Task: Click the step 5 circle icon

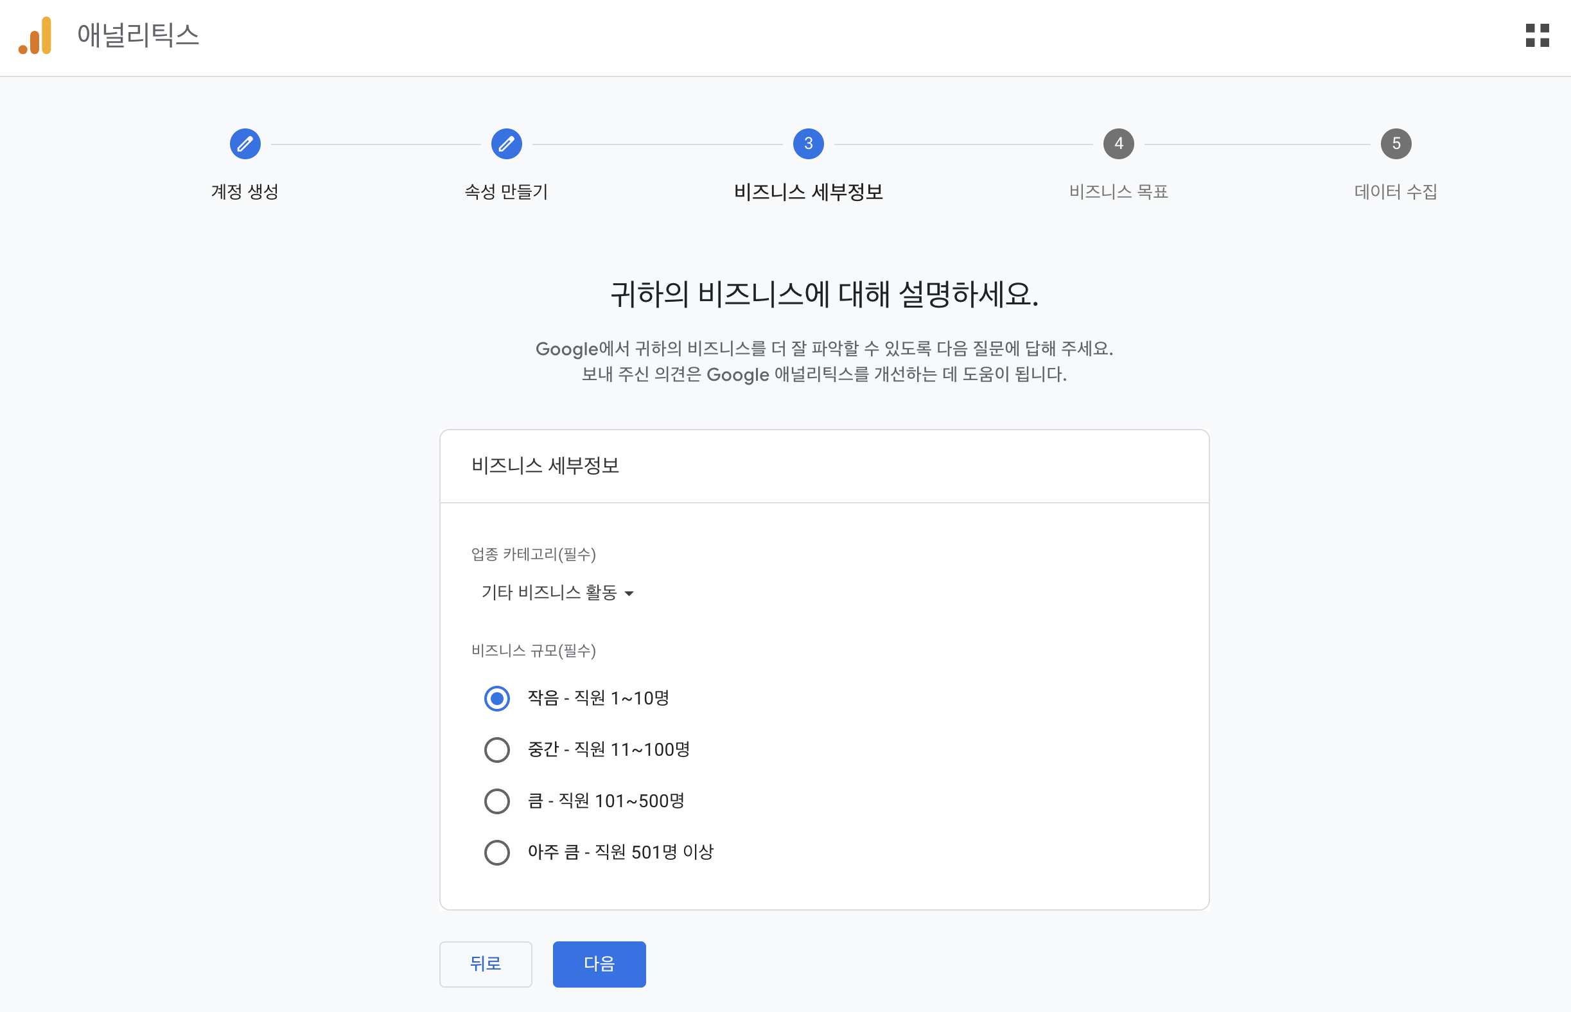Action: click(1396, 144)
